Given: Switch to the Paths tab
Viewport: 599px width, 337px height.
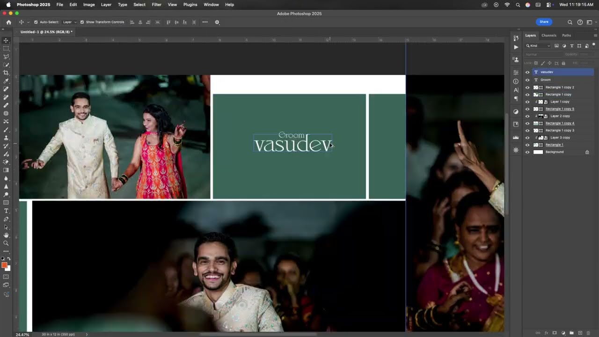Looking at the screenshot, I should pos(566,36).
